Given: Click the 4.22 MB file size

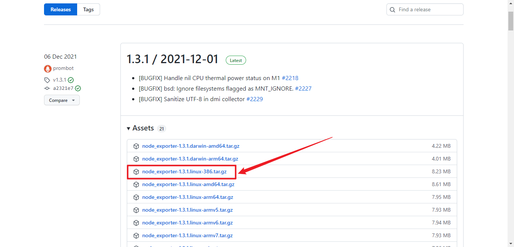Looking at the screenshot, I should point(441,146).
